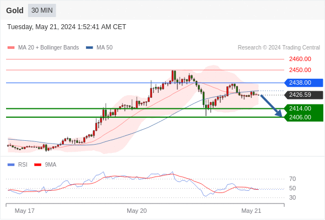The height and width of the screenshot is (220, 325).
Task: Click the red 9MA legend swatch
Action: click(37, 165)
